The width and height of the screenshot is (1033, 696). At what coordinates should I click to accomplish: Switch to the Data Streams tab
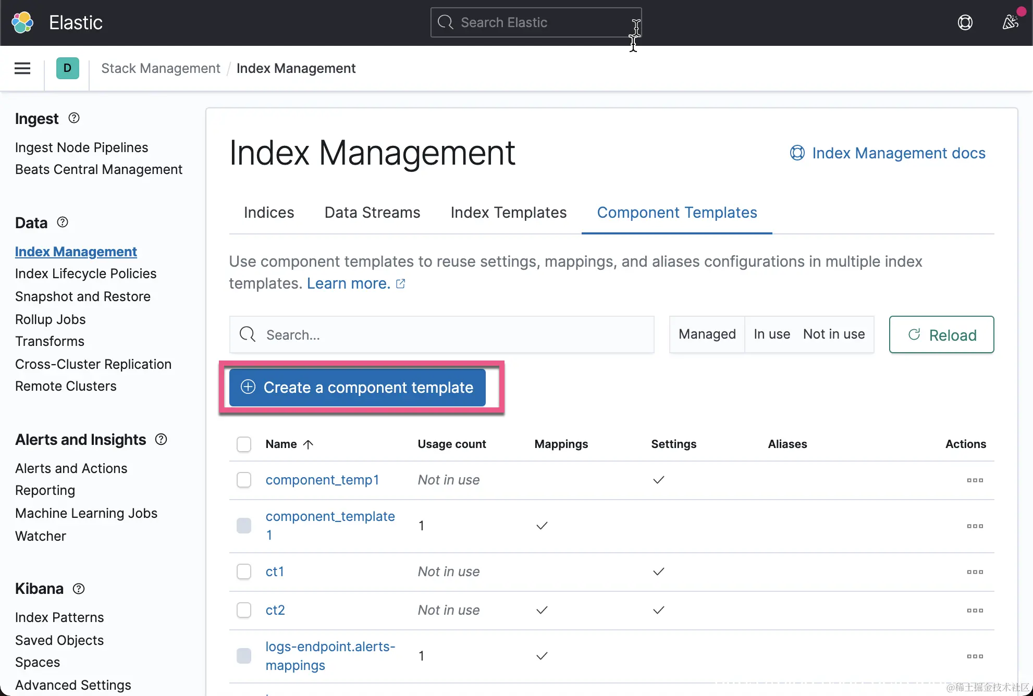click(372, 213)
